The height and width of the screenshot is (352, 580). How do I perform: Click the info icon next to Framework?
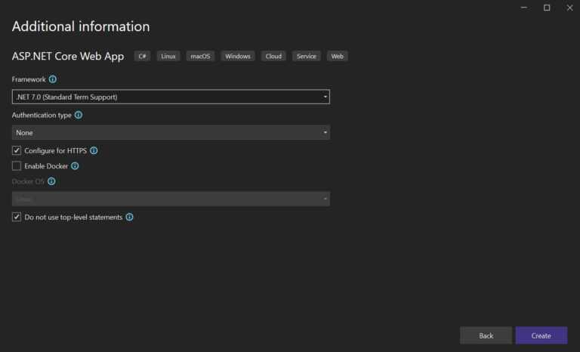[53, 79]
